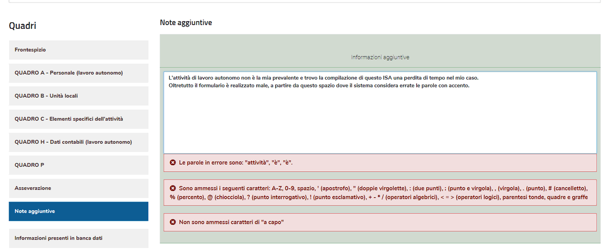Open QUADRO A - Personale (lavoro autonomo)
606x251 pixels.
(x=78, y=73)
